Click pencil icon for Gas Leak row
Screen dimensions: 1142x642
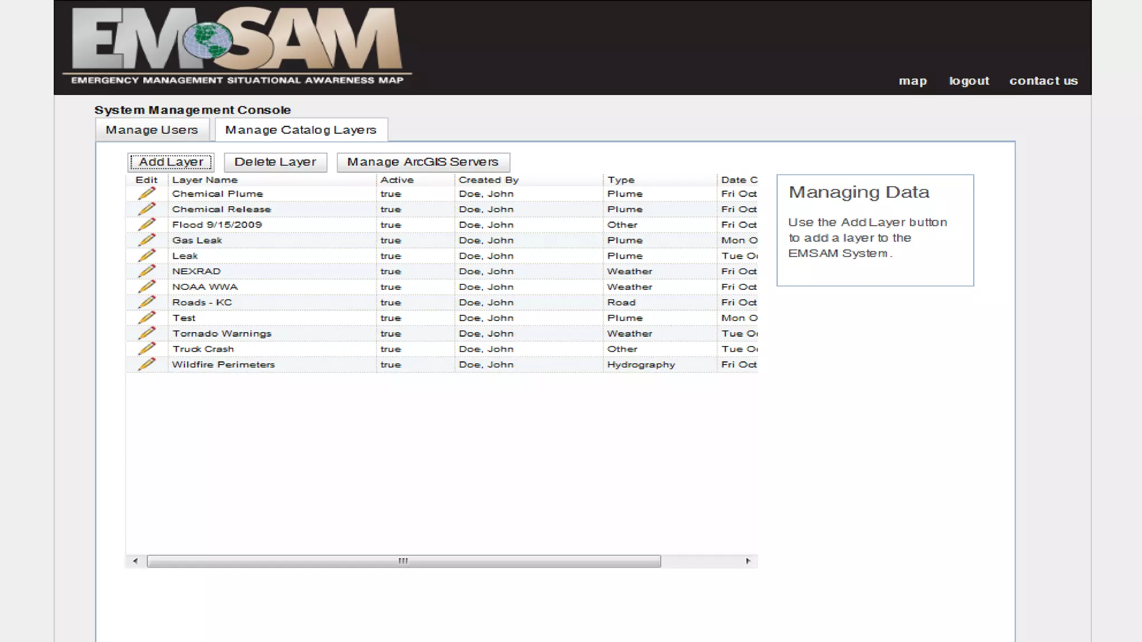146,240
